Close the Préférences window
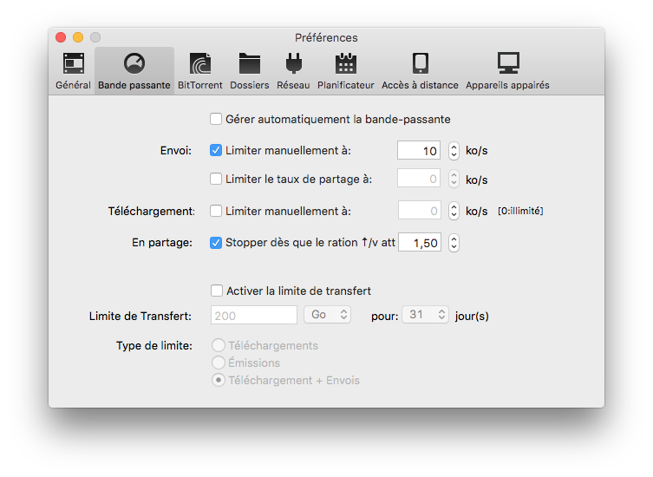The width and height of the screenshot is (653, 477). (x=61, y=37)
